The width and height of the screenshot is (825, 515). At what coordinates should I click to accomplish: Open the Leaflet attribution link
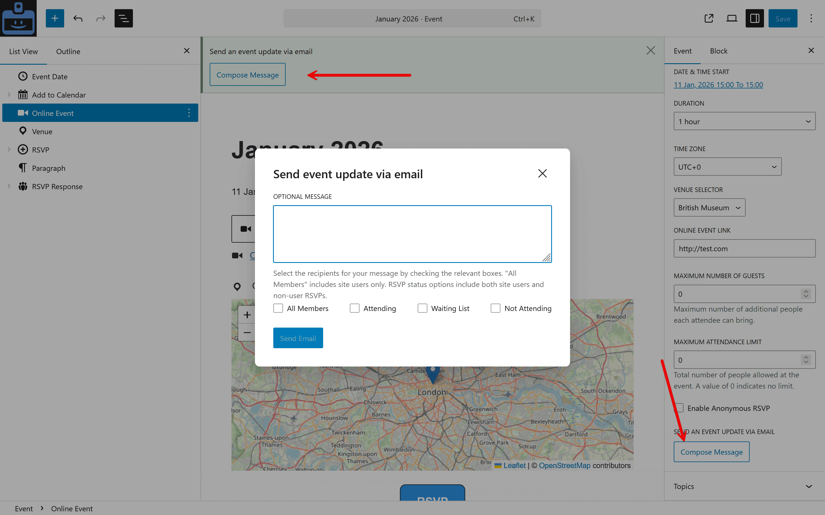pyautogui.click(x=514, y=465)
